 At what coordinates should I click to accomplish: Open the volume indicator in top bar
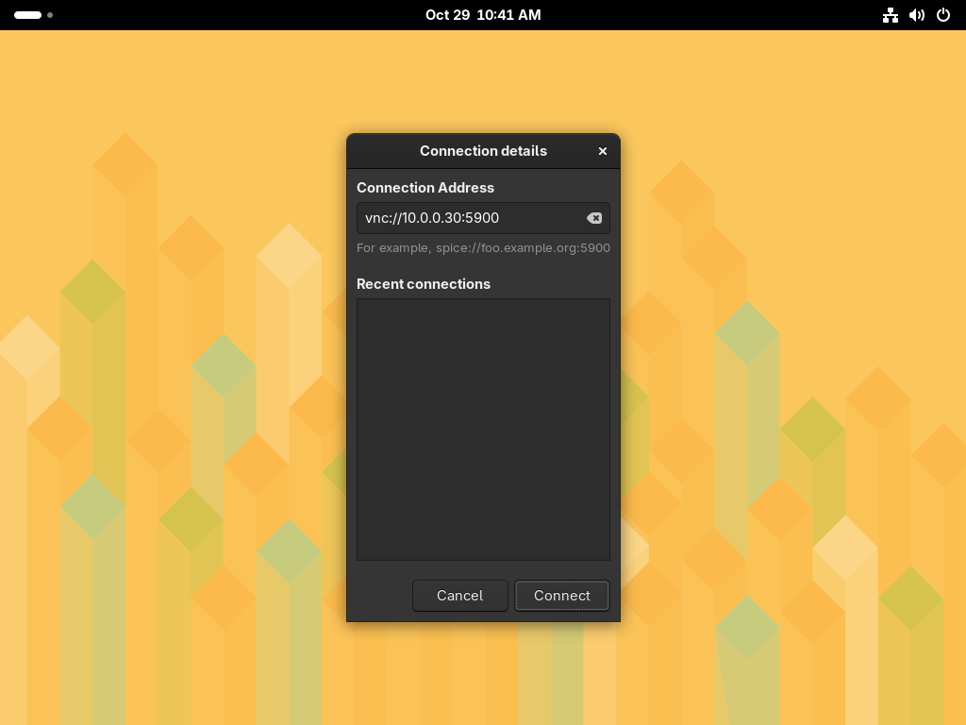pyautogui.click(x=917, y=15)
